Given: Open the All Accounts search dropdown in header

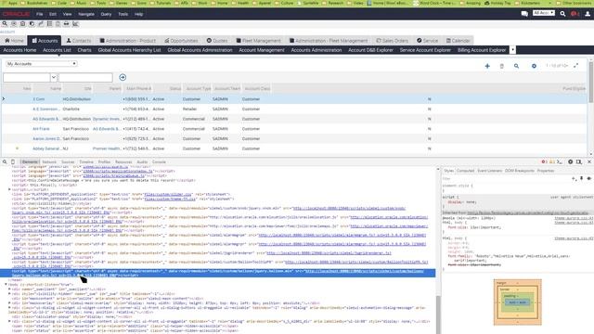Looking at the screenshot, I should [544, 13].
